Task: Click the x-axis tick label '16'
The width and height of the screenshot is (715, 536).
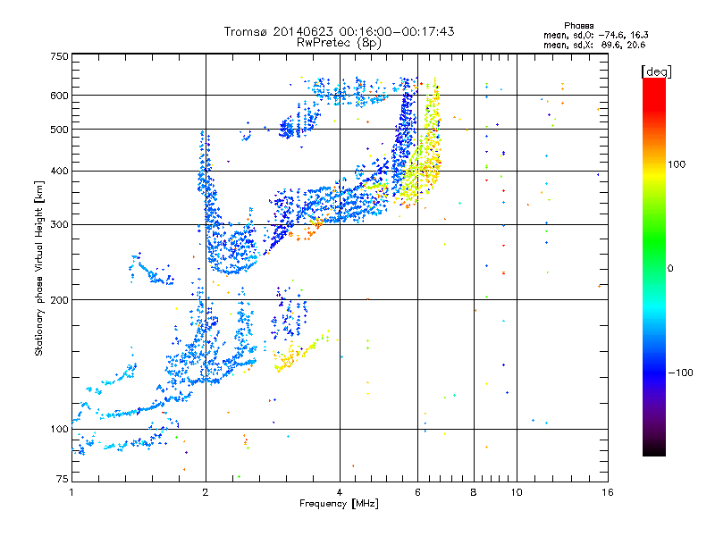Action: [x=608, y=492]
